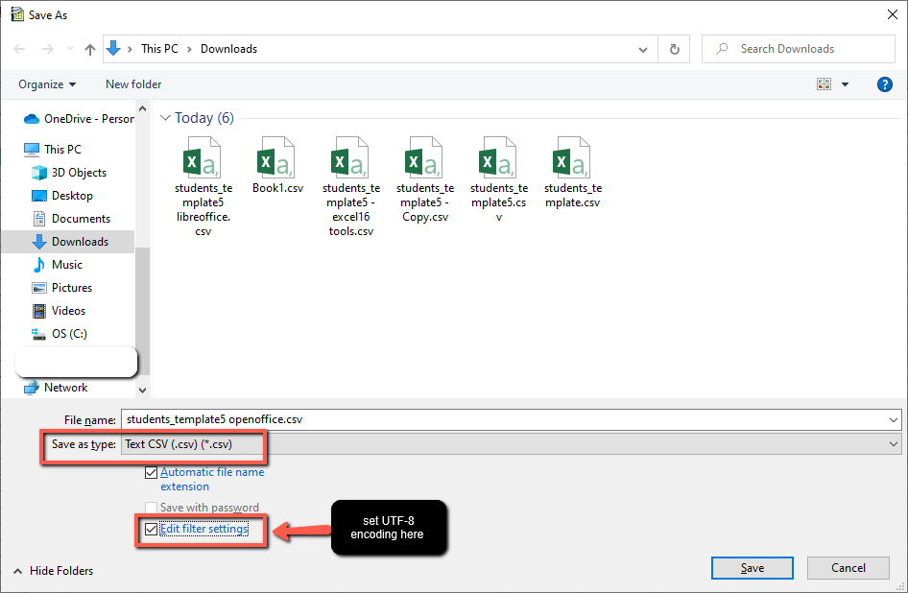Open the File name dropdown arrow
The image size is (908, 593).
click(x=894, y=420)
